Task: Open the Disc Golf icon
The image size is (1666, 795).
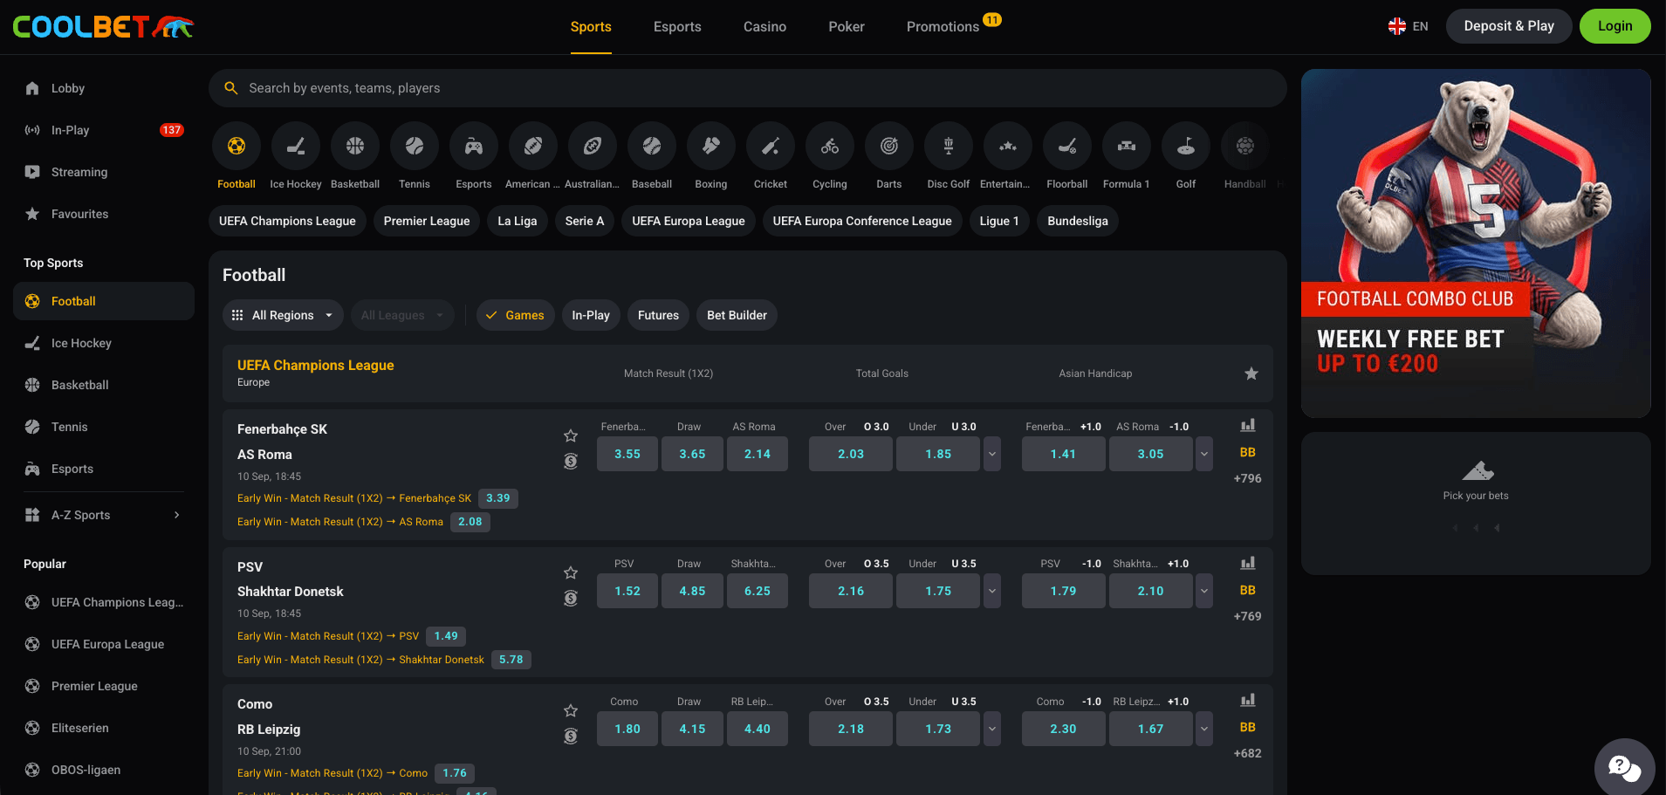Action: (949, 147)
